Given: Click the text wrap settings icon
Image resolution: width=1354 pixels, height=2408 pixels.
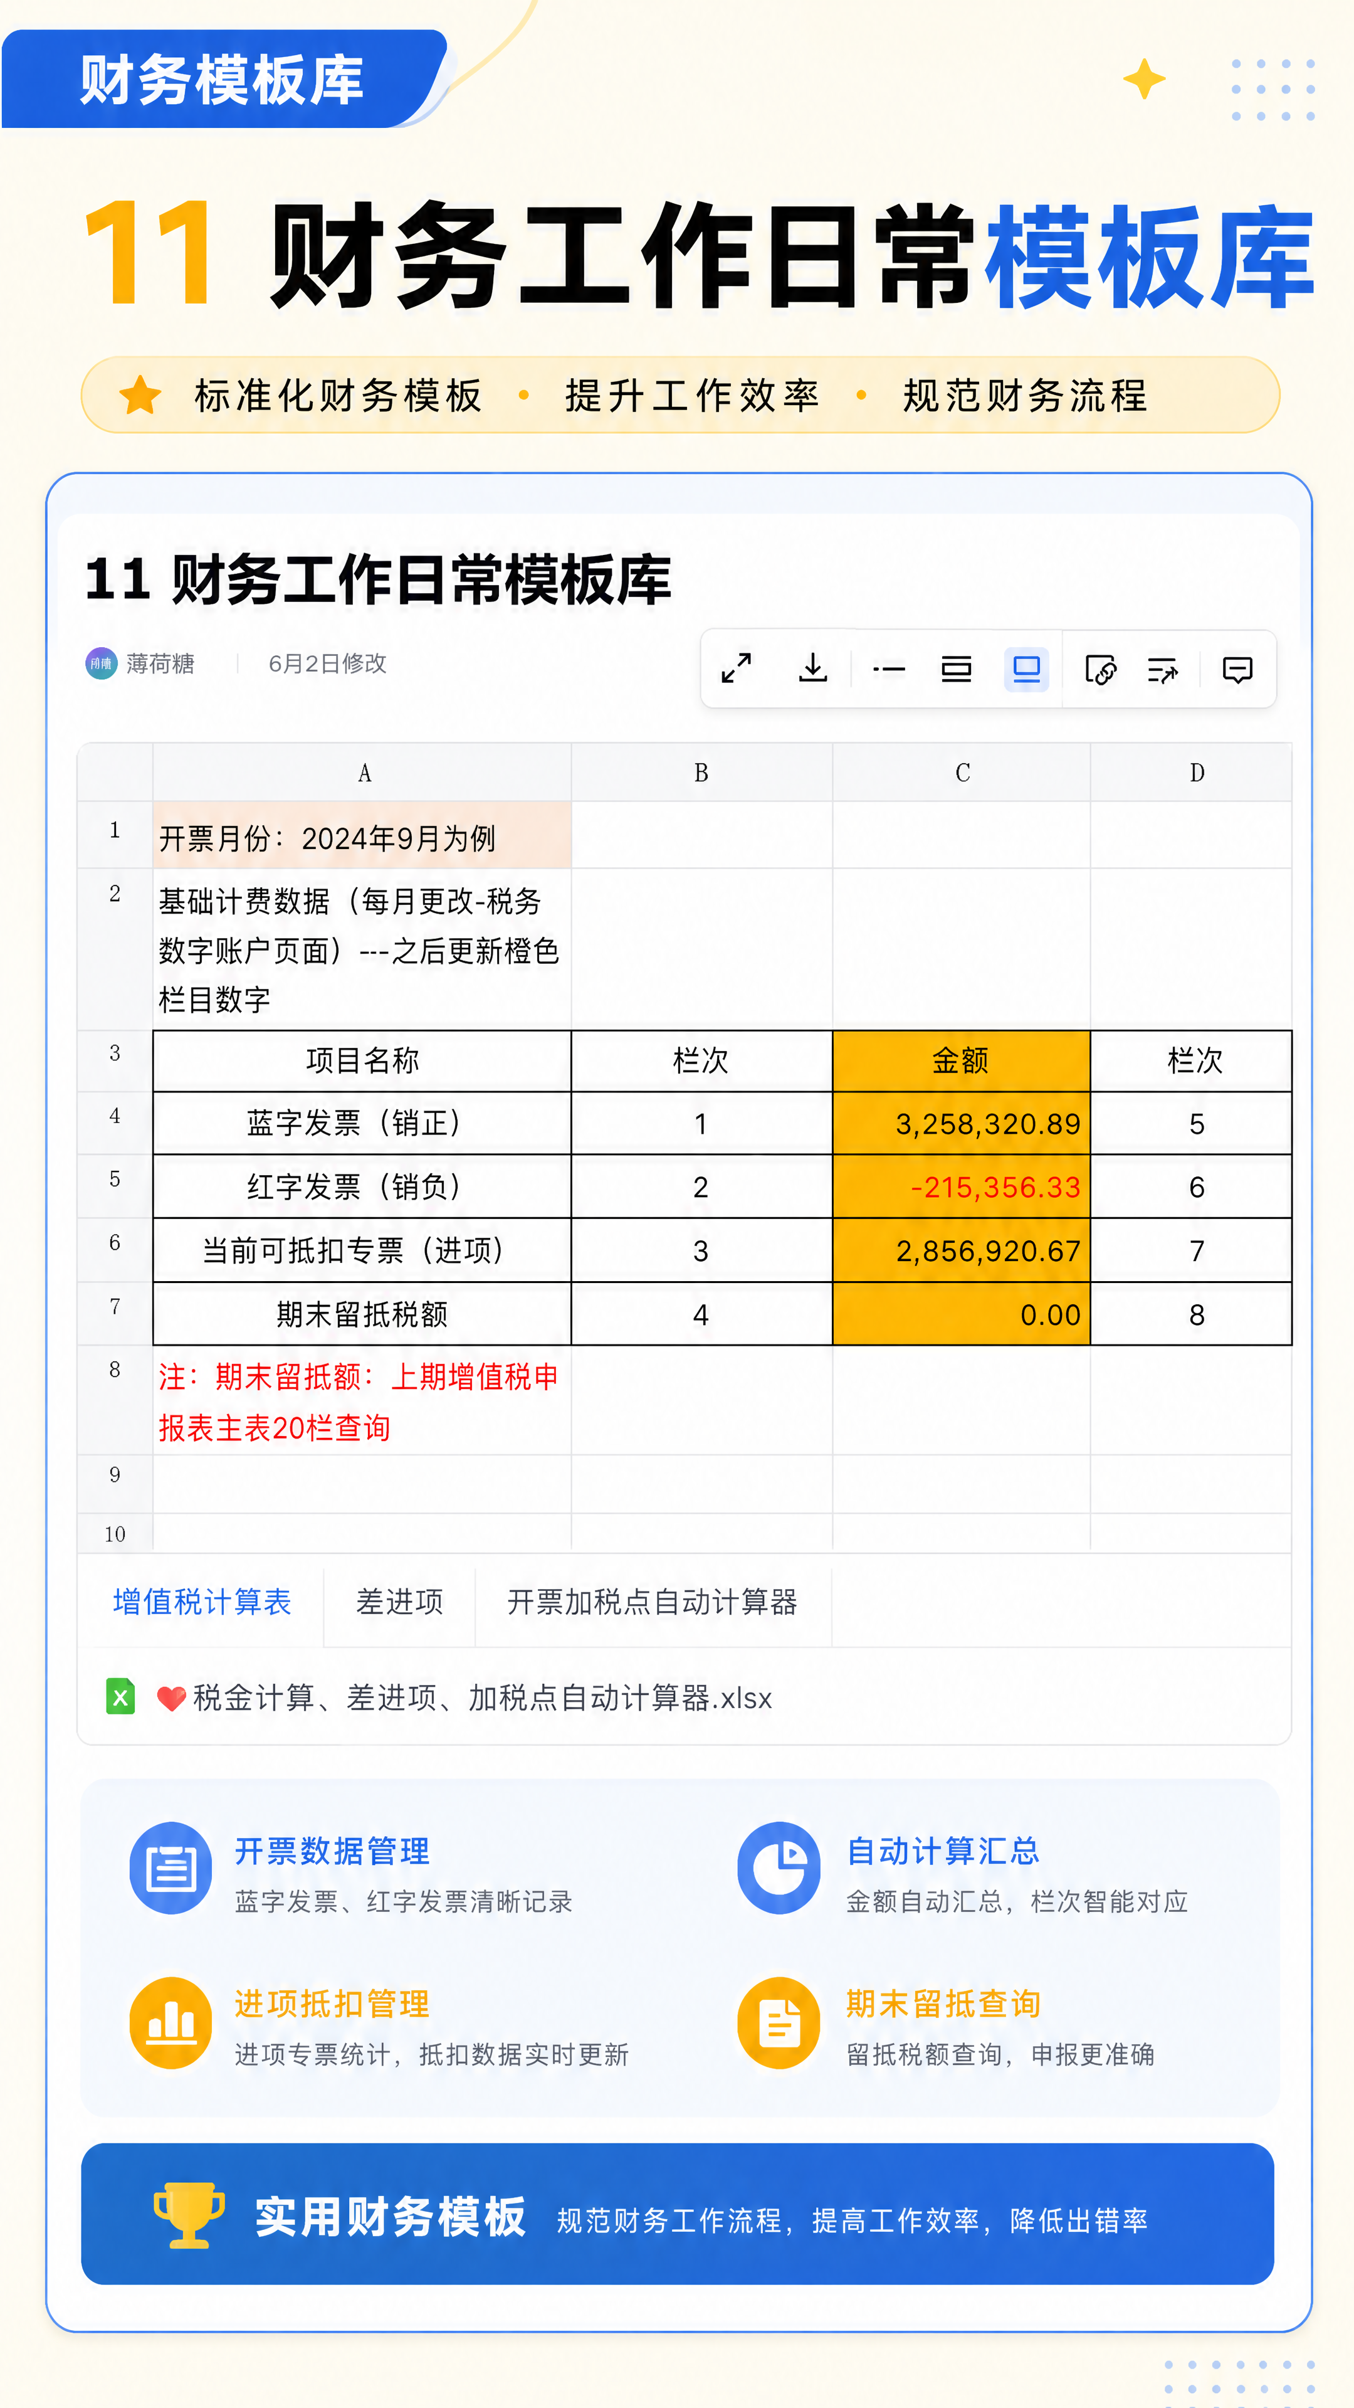Looking at the screenshot, I should coord(1162,669).
